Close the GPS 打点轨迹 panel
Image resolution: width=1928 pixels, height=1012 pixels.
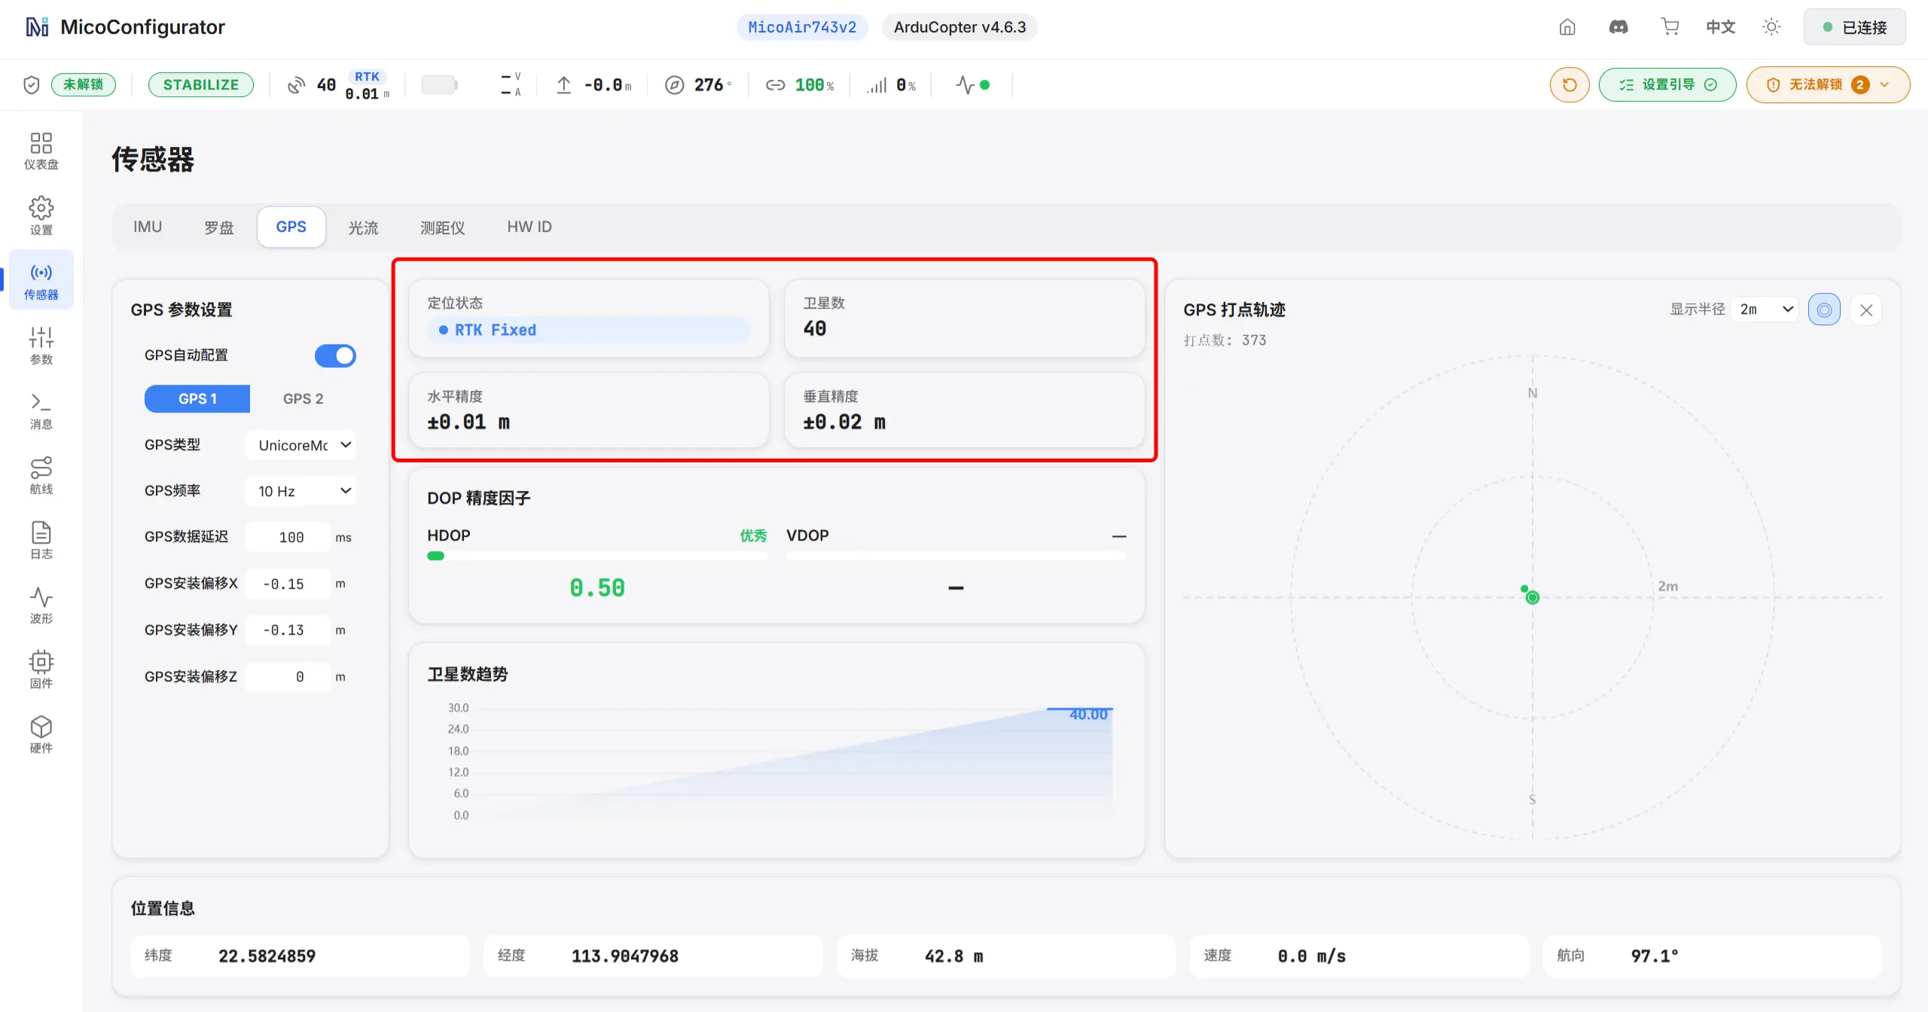tap(1866, 309)
